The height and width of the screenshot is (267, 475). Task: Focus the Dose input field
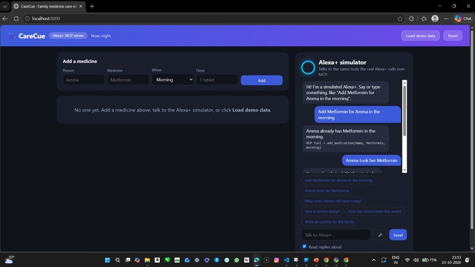[x=217, y=80]
